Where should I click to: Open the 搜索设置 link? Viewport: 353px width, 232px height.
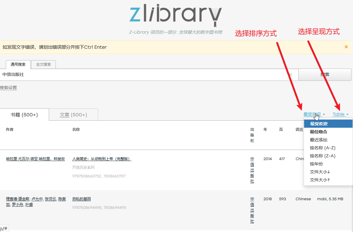8,88
